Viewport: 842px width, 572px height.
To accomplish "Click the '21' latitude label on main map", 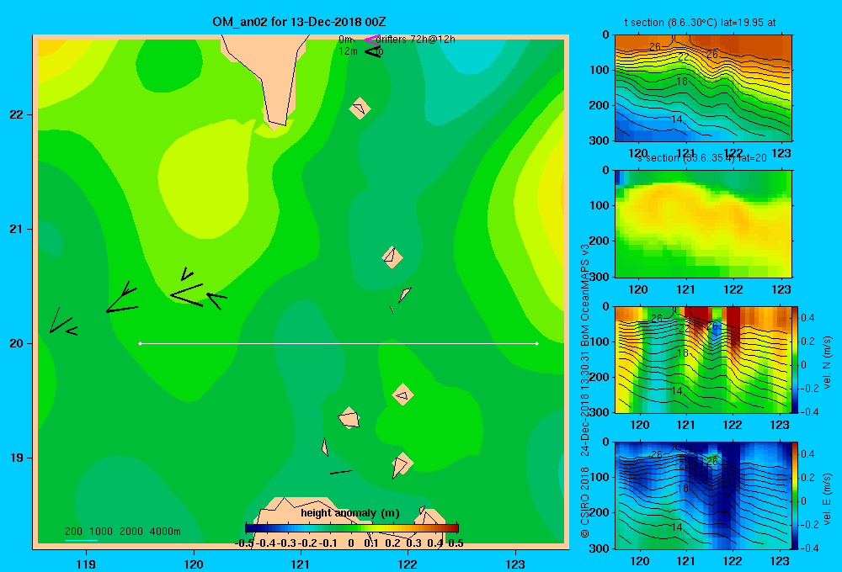I will click(17, 229).
